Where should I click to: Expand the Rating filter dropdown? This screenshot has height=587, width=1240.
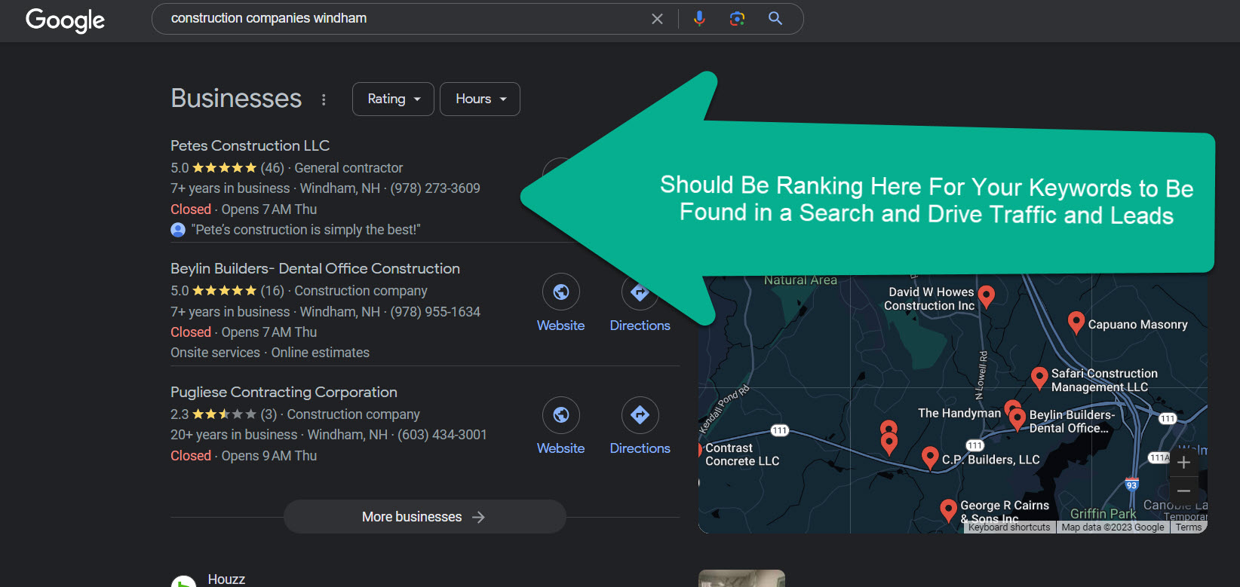point(393,99)
